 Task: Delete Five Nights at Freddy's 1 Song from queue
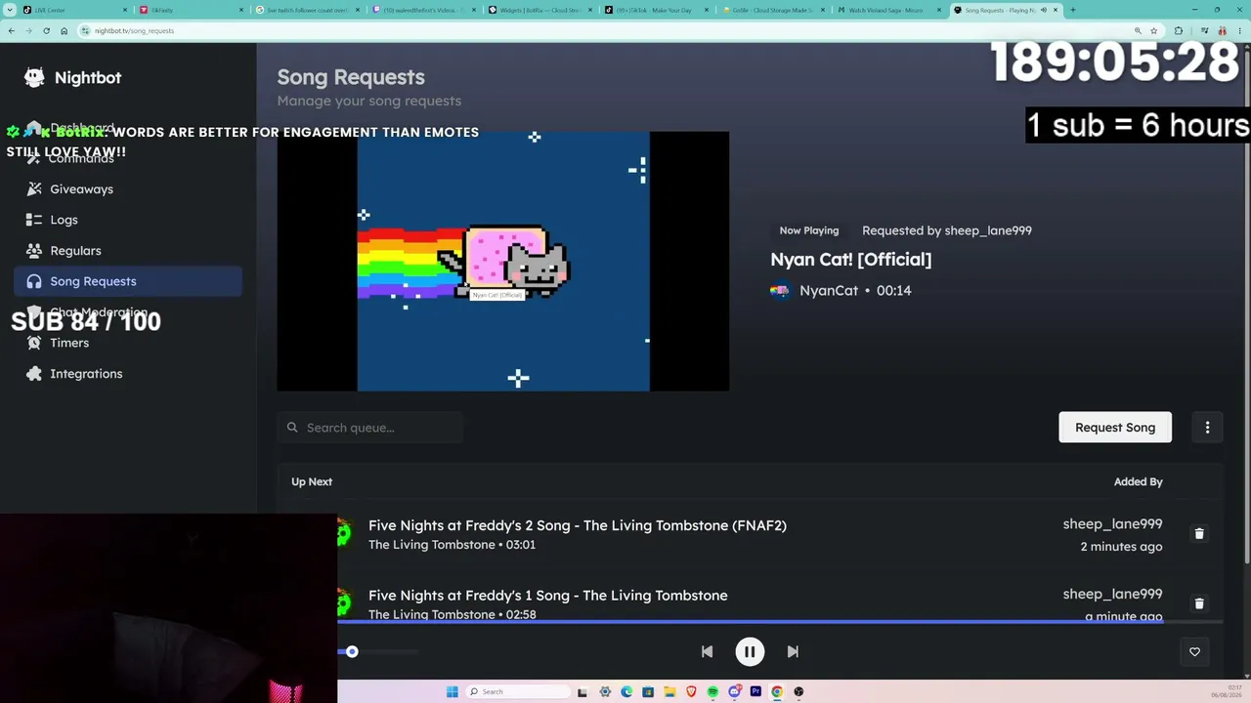(x=1199, y=603)
